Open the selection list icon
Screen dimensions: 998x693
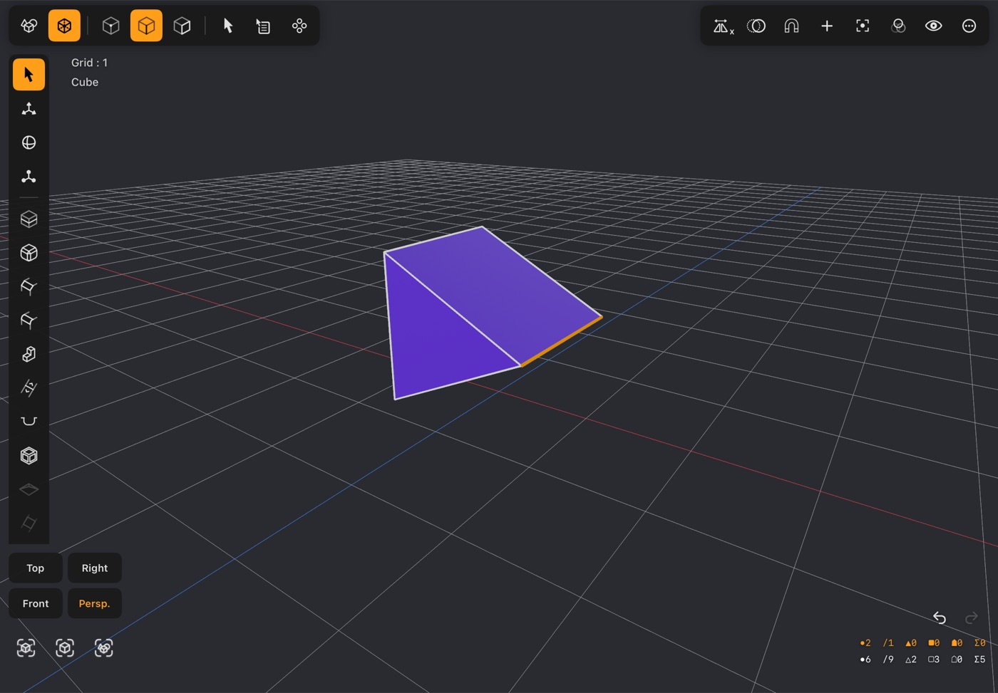click(x=264, y=26)
